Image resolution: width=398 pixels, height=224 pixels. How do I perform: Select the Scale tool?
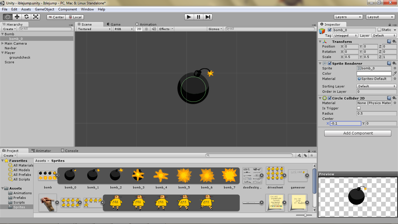point(36,17)
